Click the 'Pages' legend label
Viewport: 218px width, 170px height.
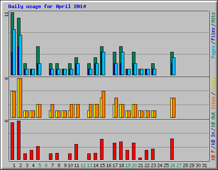point(213,52)
